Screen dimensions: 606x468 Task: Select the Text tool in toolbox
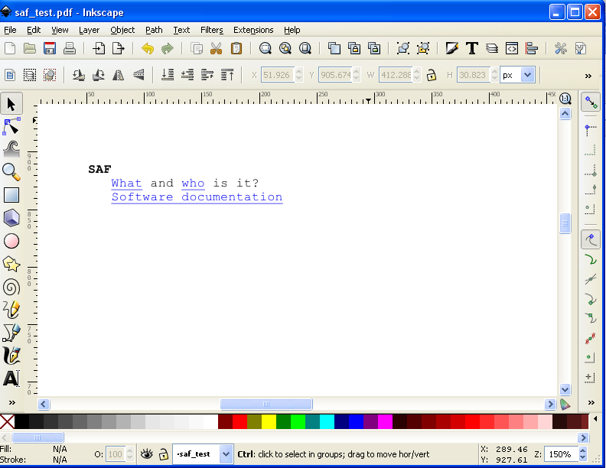click(11, 379)
